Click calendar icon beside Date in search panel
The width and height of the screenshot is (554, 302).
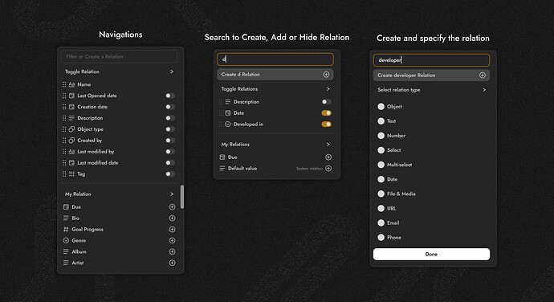[228, 112]
